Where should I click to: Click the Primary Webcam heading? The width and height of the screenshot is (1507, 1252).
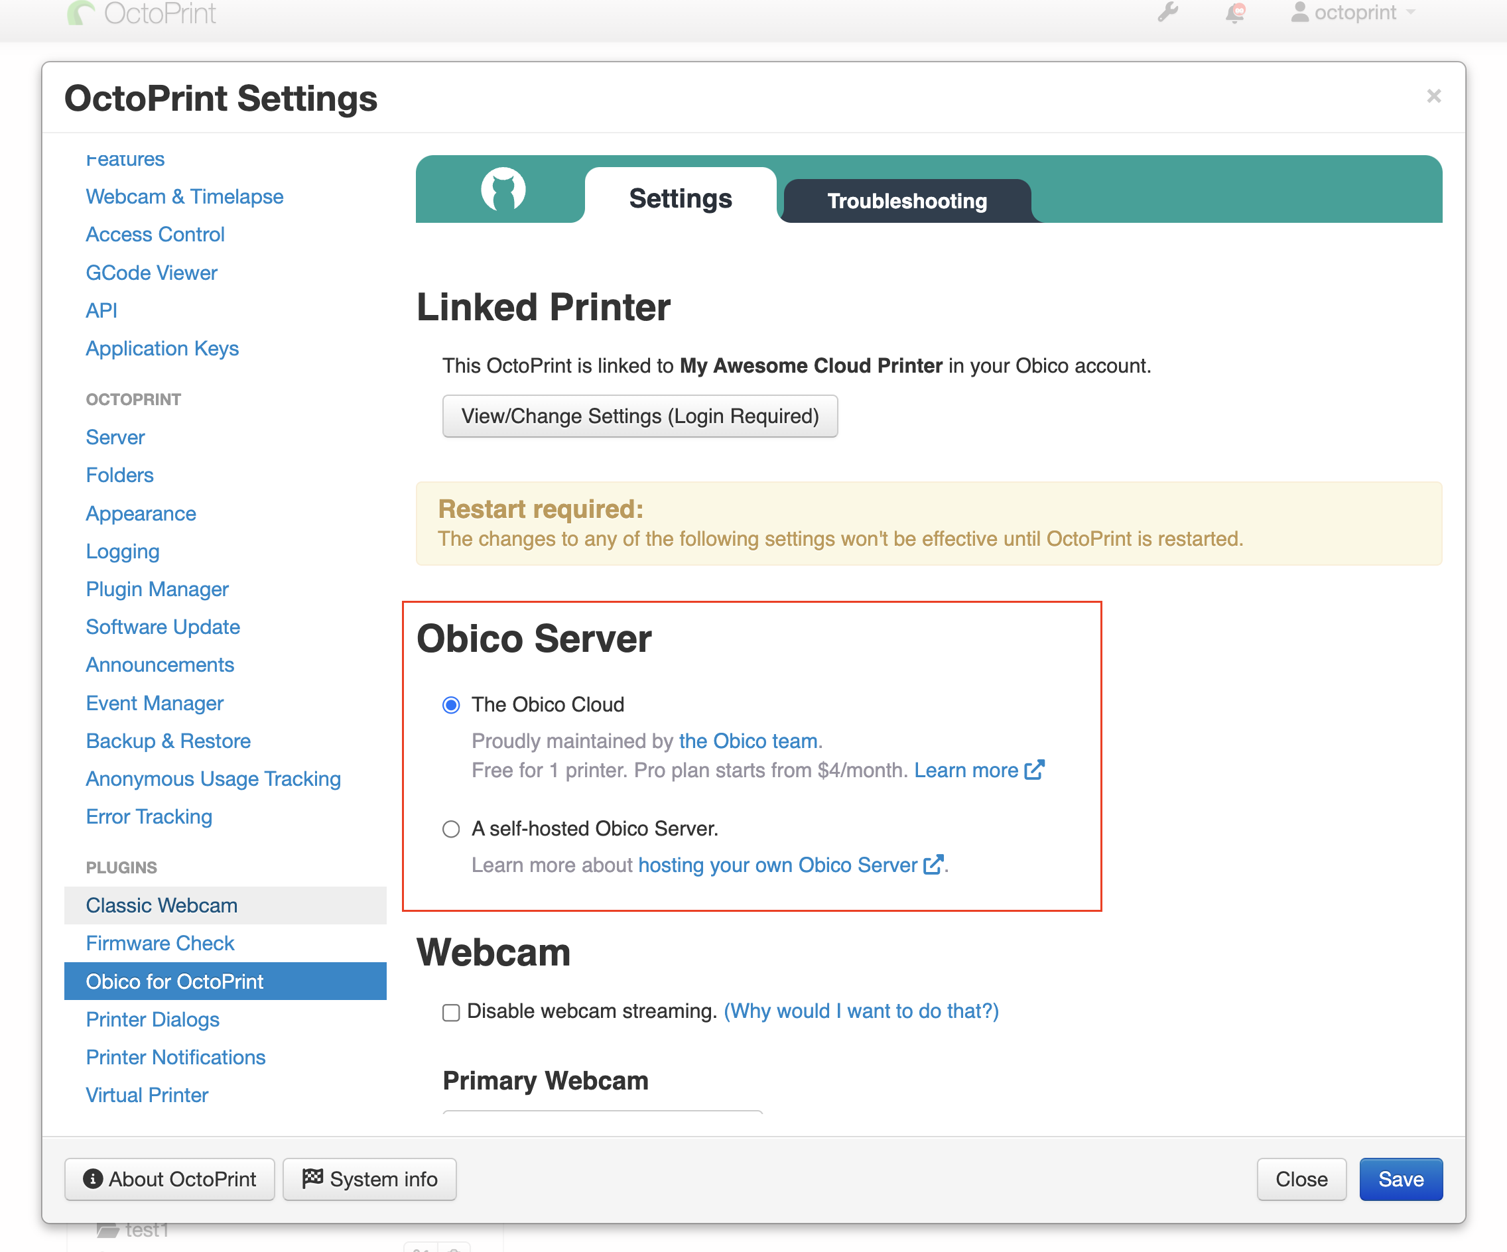point(545,1081)
